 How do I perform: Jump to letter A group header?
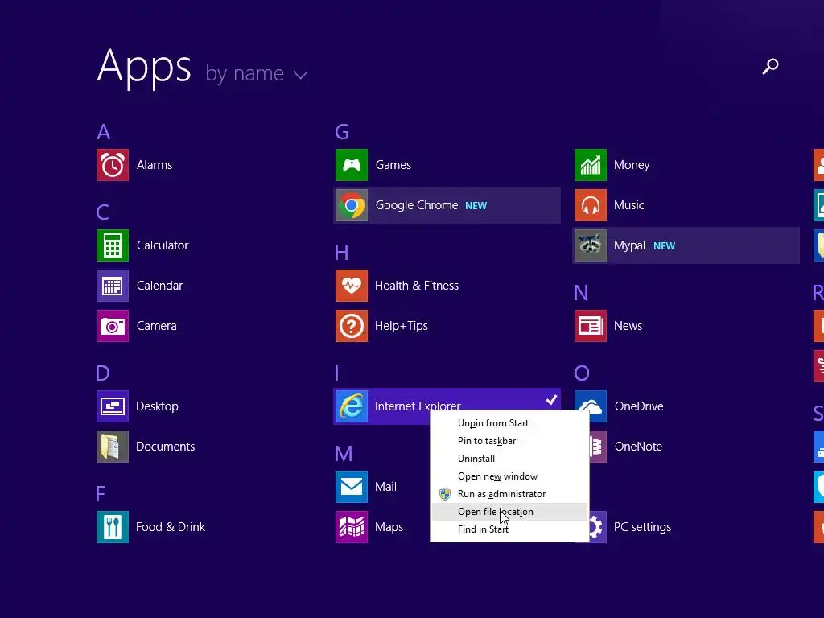point(104,132)
